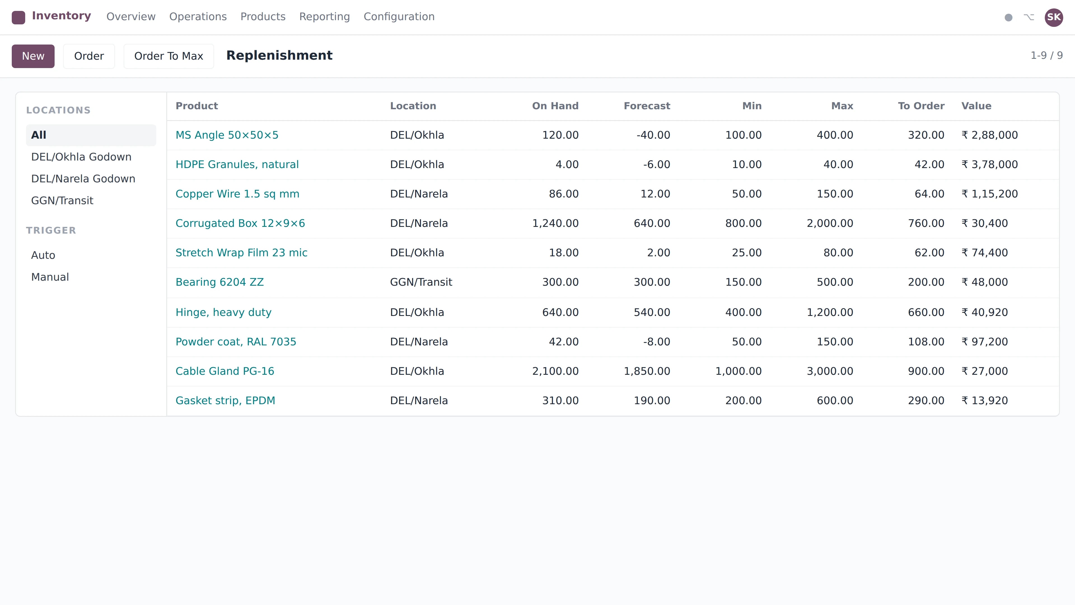Open Stretch Wrap Film 23 mic product
This screenshot has width=1075, height=605.
click(241, 253)
